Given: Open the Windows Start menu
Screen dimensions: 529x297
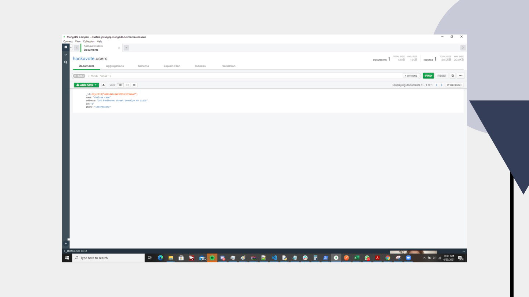Looking at the screenshot, I should 67,258.
